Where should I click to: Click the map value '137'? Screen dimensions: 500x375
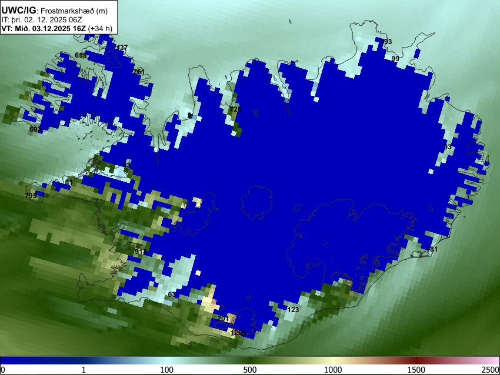(x=122, y=48)
